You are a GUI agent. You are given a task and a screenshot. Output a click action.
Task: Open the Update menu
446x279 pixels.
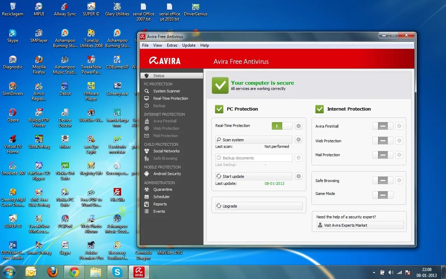189,45
